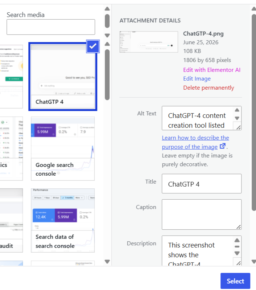The height and width of the screenshot is (290, 256).
Task: Select the partially visible audit thumbnail
Action: (x=11, y=220)
